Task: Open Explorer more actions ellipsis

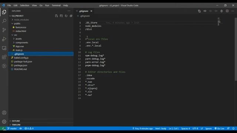Action: (x=69, y=11)
